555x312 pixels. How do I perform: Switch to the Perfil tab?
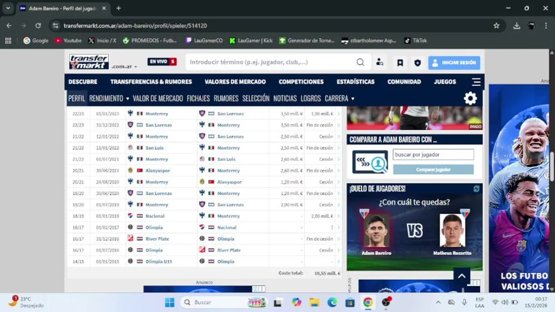coord(76,98)
